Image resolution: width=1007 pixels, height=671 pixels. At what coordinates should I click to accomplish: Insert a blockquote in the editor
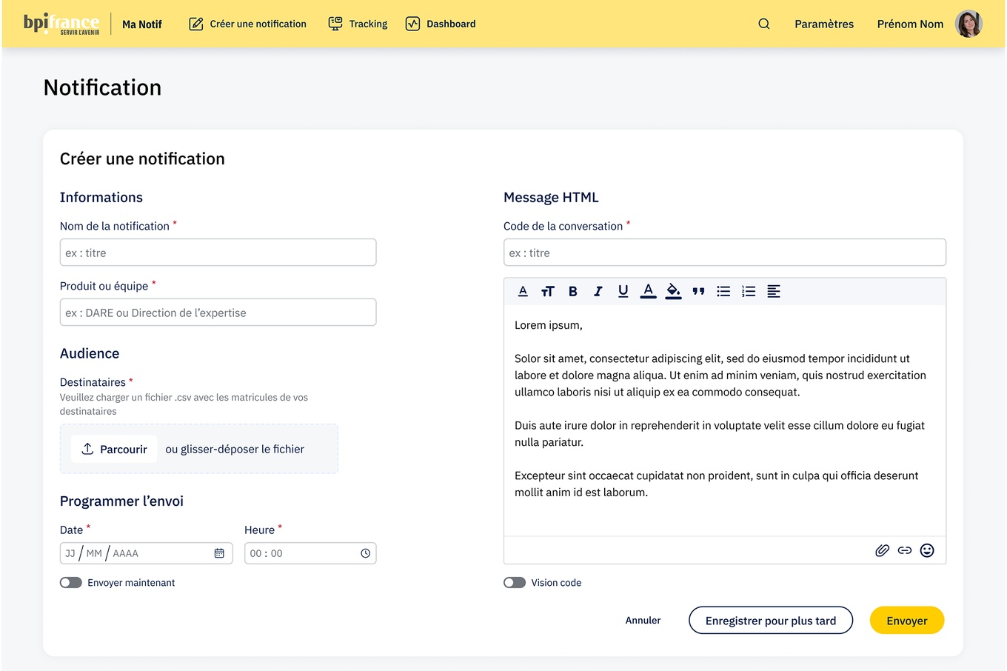tap(698, 291)
